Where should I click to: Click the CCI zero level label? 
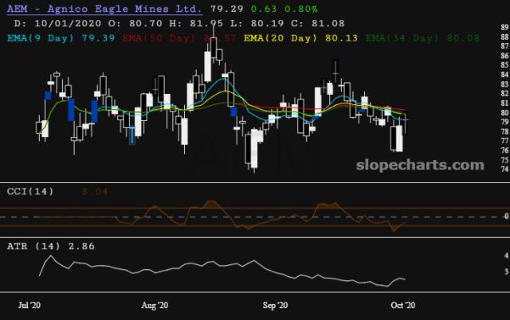tap(507, 216)
